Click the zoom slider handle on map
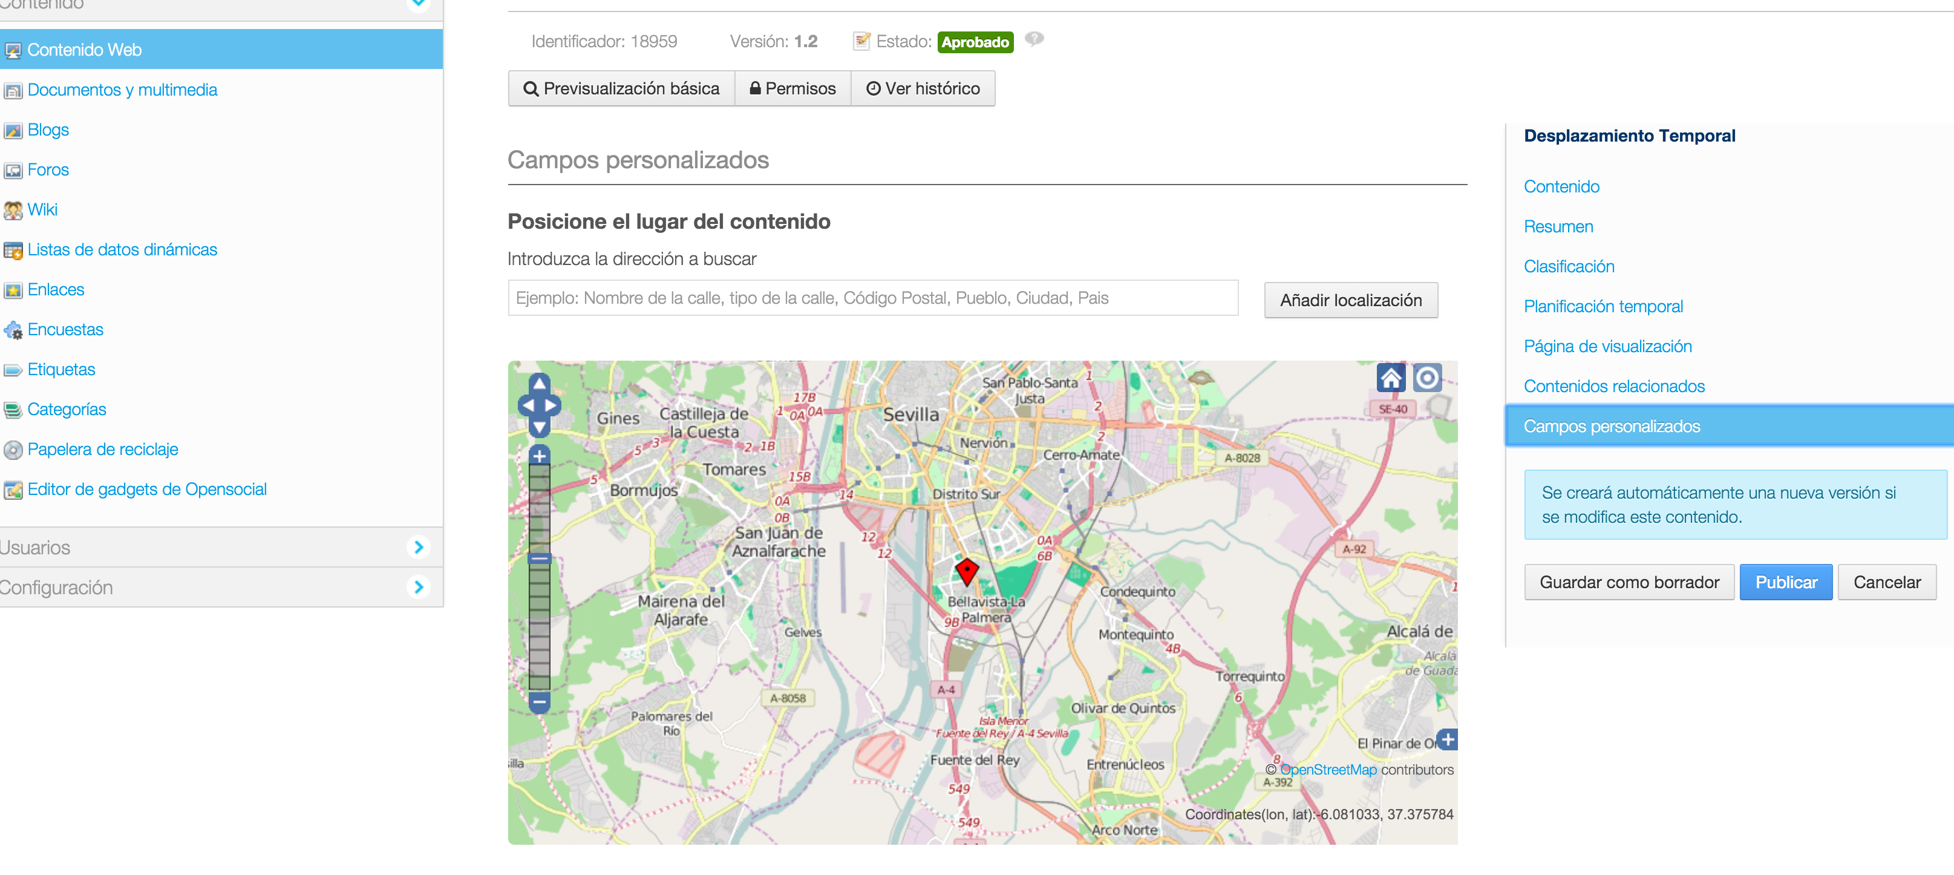Image resolution: width=1954 pixels, height=875 pixels. point(538,559)
